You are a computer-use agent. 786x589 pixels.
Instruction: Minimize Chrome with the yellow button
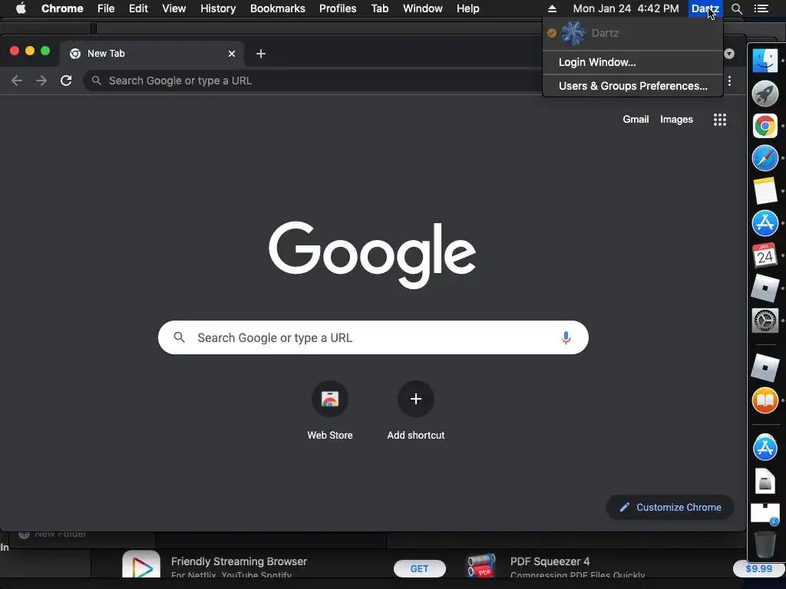[30, 51]
